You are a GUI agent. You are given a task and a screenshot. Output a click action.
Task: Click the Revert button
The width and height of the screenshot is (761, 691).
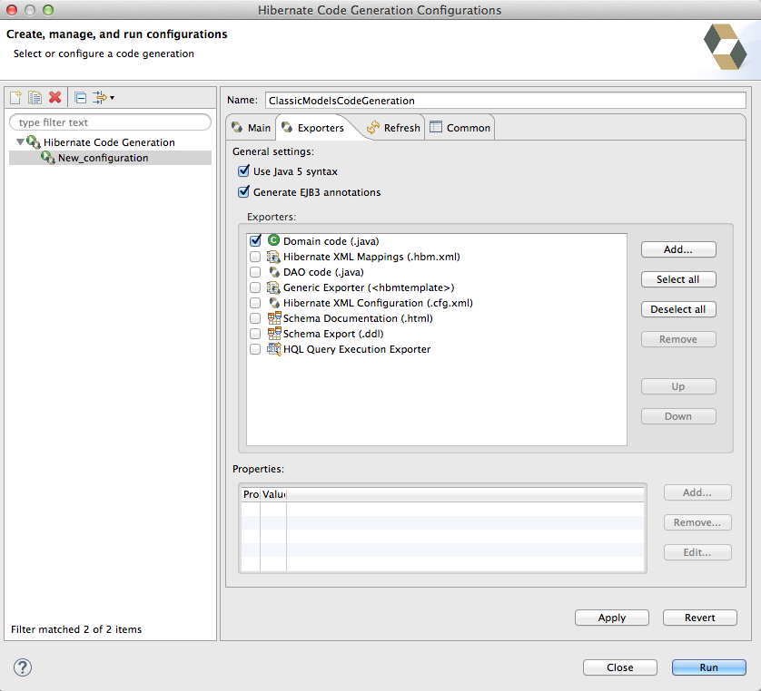[700, 618]
